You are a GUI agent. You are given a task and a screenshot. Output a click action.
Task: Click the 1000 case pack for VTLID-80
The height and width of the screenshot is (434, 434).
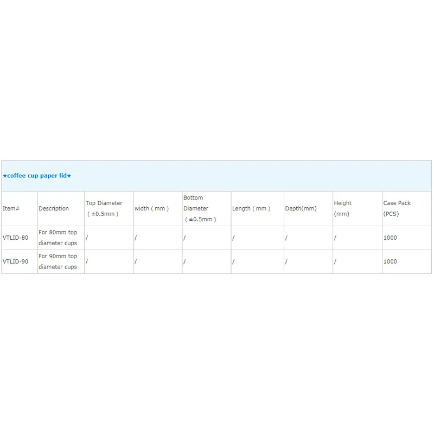(x=390, y=238)
